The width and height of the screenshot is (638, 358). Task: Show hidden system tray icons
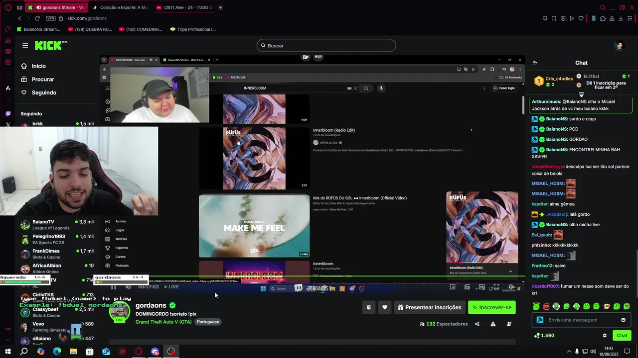pos(569,352)
